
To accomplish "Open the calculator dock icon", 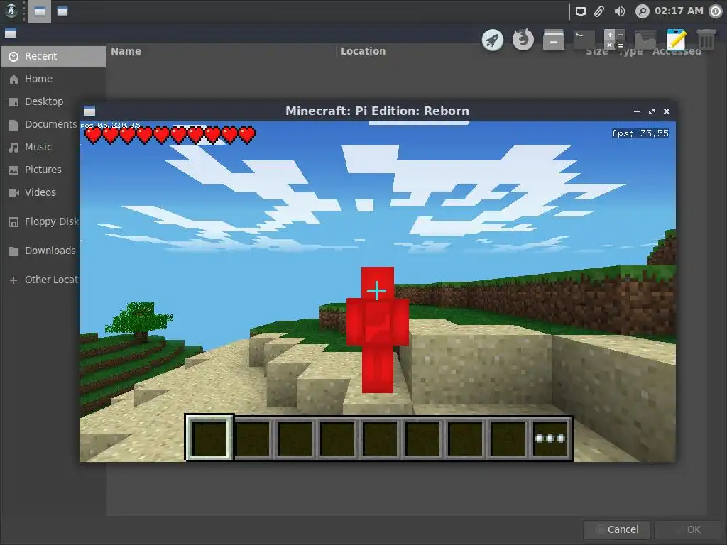I will [x=615, y=40].
